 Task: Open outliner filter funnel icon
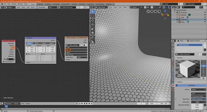coord(202,7)
